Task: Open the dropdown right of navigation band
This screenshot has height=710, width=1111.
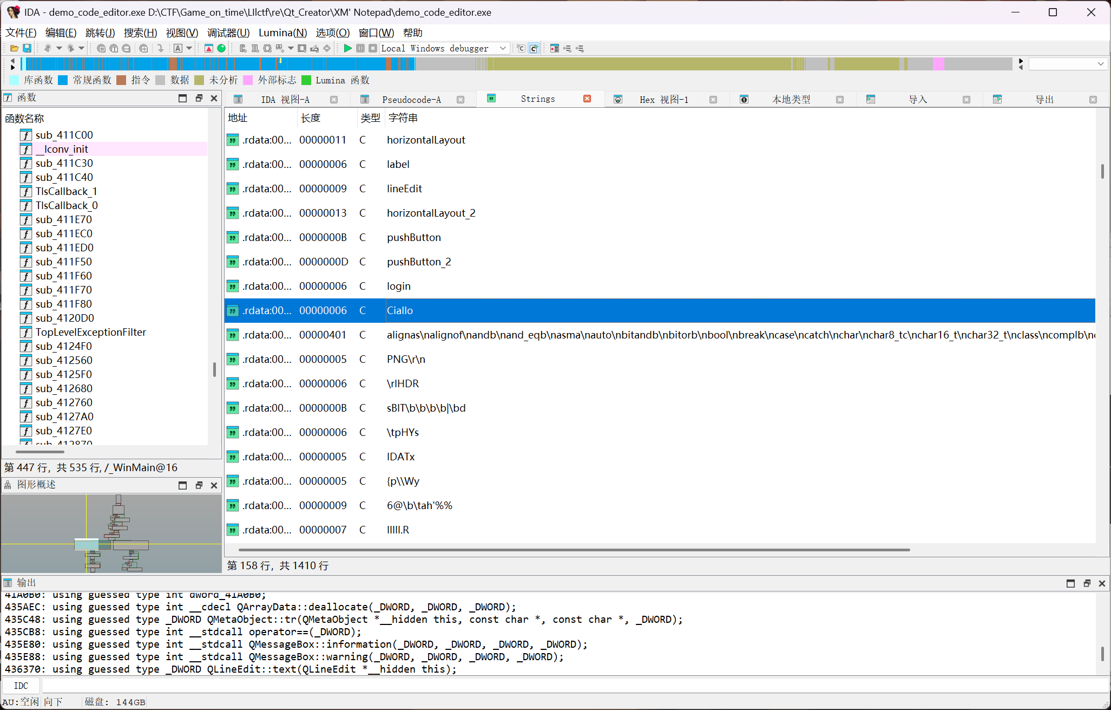Action: pos(1101,64)
